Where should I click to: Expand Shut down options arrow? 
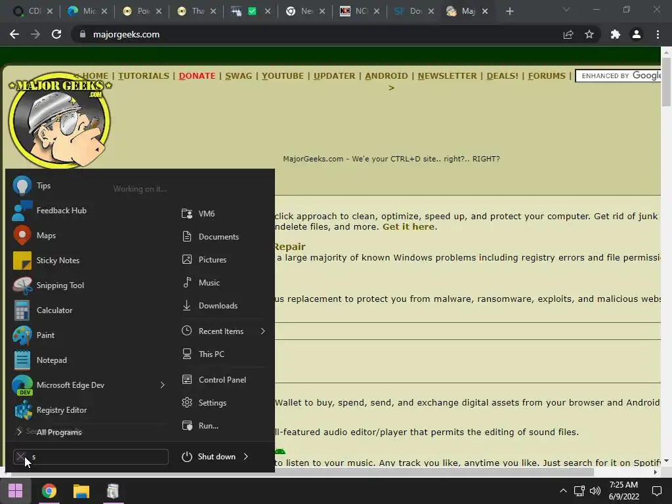(x=246, y=457)
